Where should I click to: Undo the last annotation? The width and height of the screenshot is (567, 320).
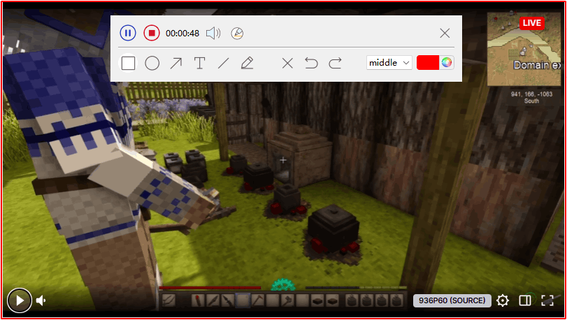click(x=311, y=63)
